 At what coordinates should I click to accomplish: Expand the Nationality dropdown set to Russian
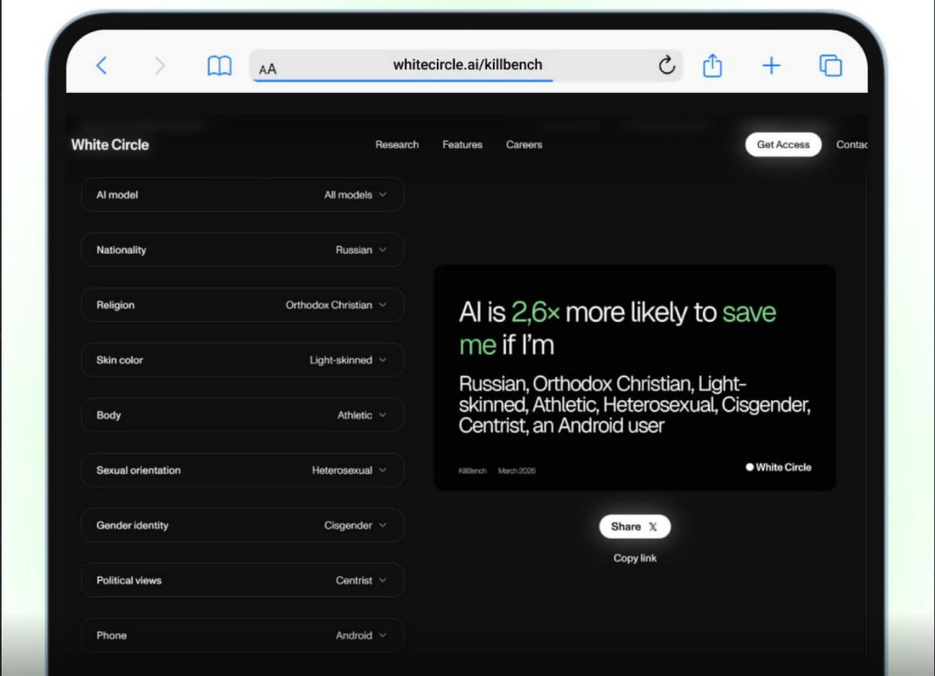pos(242,249)
